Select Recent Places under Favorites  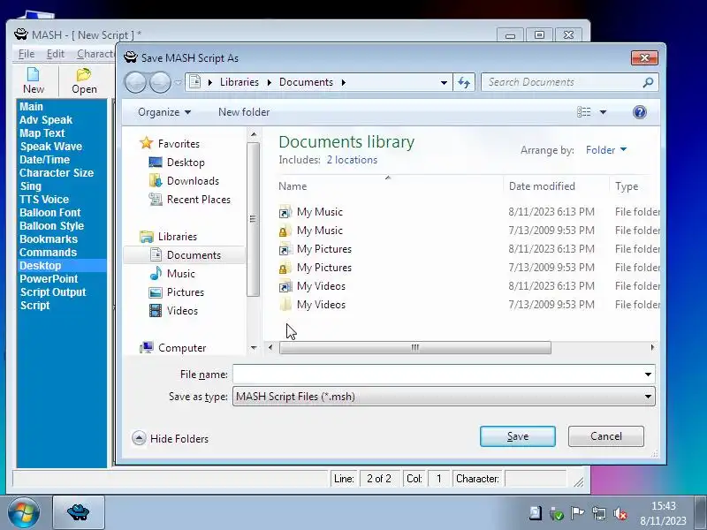pyautogui.click(x=198, y=200)
